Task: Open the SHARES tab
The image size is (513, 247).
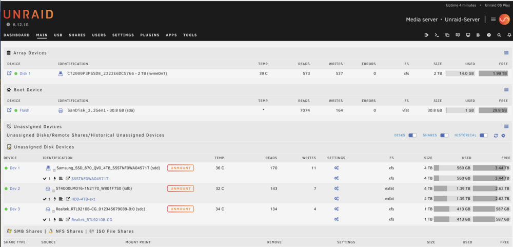Action: (x=77, y=35)
